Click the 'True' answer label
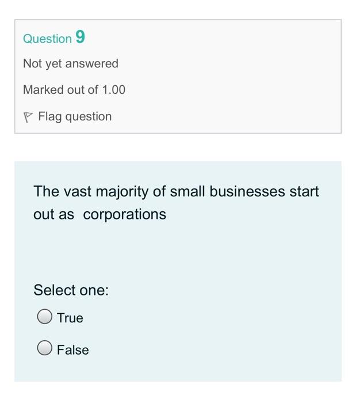 coord(70,318)
